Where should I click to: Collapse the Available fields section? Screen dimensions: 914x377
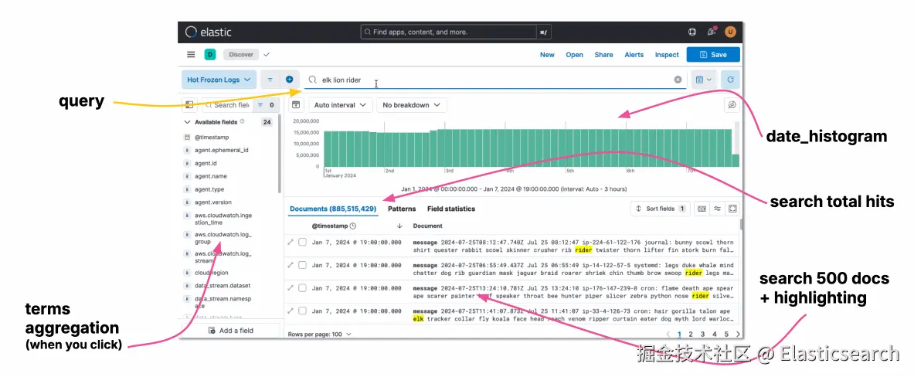pos(187,122)
